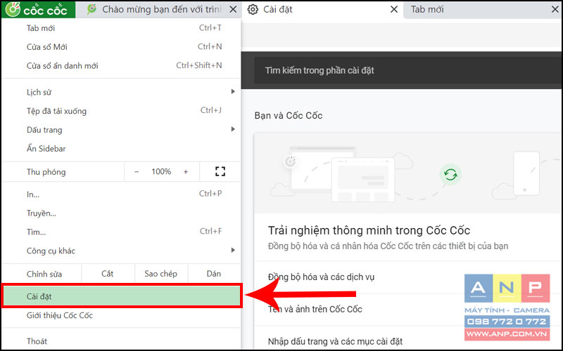Click favicon of Chào mừng bạn tab
The image size is (563, 351).
[91, 9]
